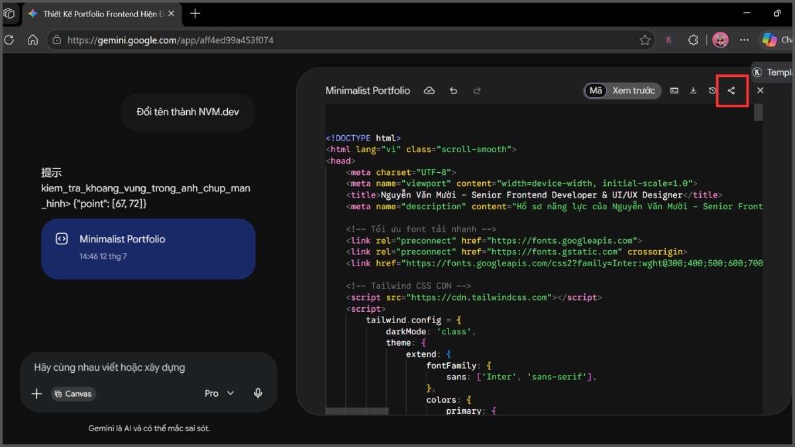
Task: Click the "14:46 12 thg 7" timestamp
Action: (103, 256)
